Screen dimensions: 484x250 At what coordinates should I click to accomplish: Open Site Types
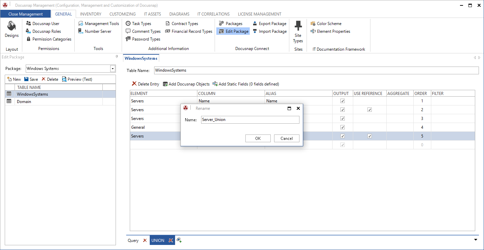pos(298,32)
